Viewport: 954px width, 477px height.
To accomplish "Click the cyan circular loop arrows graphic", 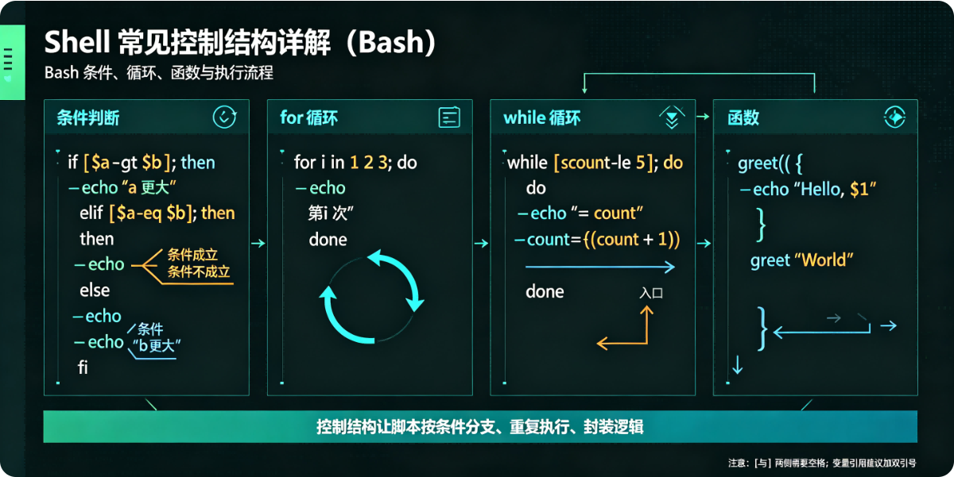I will point(372,298).
